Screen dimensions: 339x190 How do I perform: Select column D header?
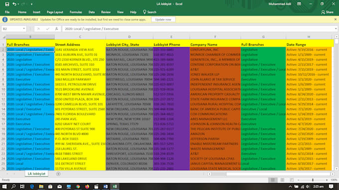(x=129, y=37)
